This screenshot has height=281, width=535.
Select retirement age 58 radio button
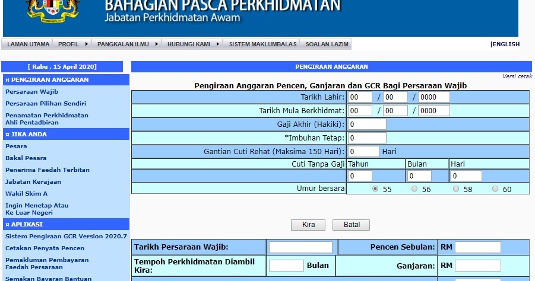point(456,189)
